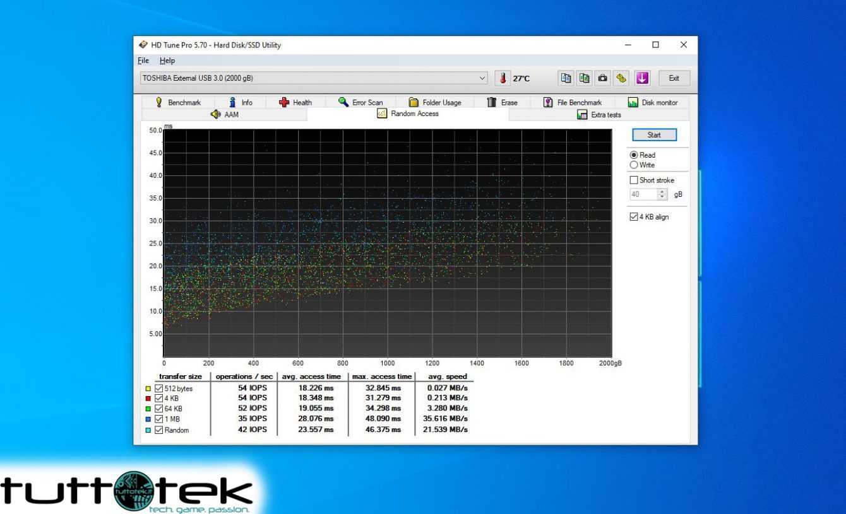Click the green 64 KB color swatch
The width and height of the screenshot is (846, 514).
click(x=148, y=409)
